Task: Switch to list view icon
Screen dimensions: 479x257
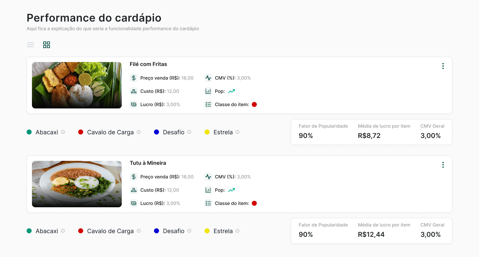Action: click(31, 45)
